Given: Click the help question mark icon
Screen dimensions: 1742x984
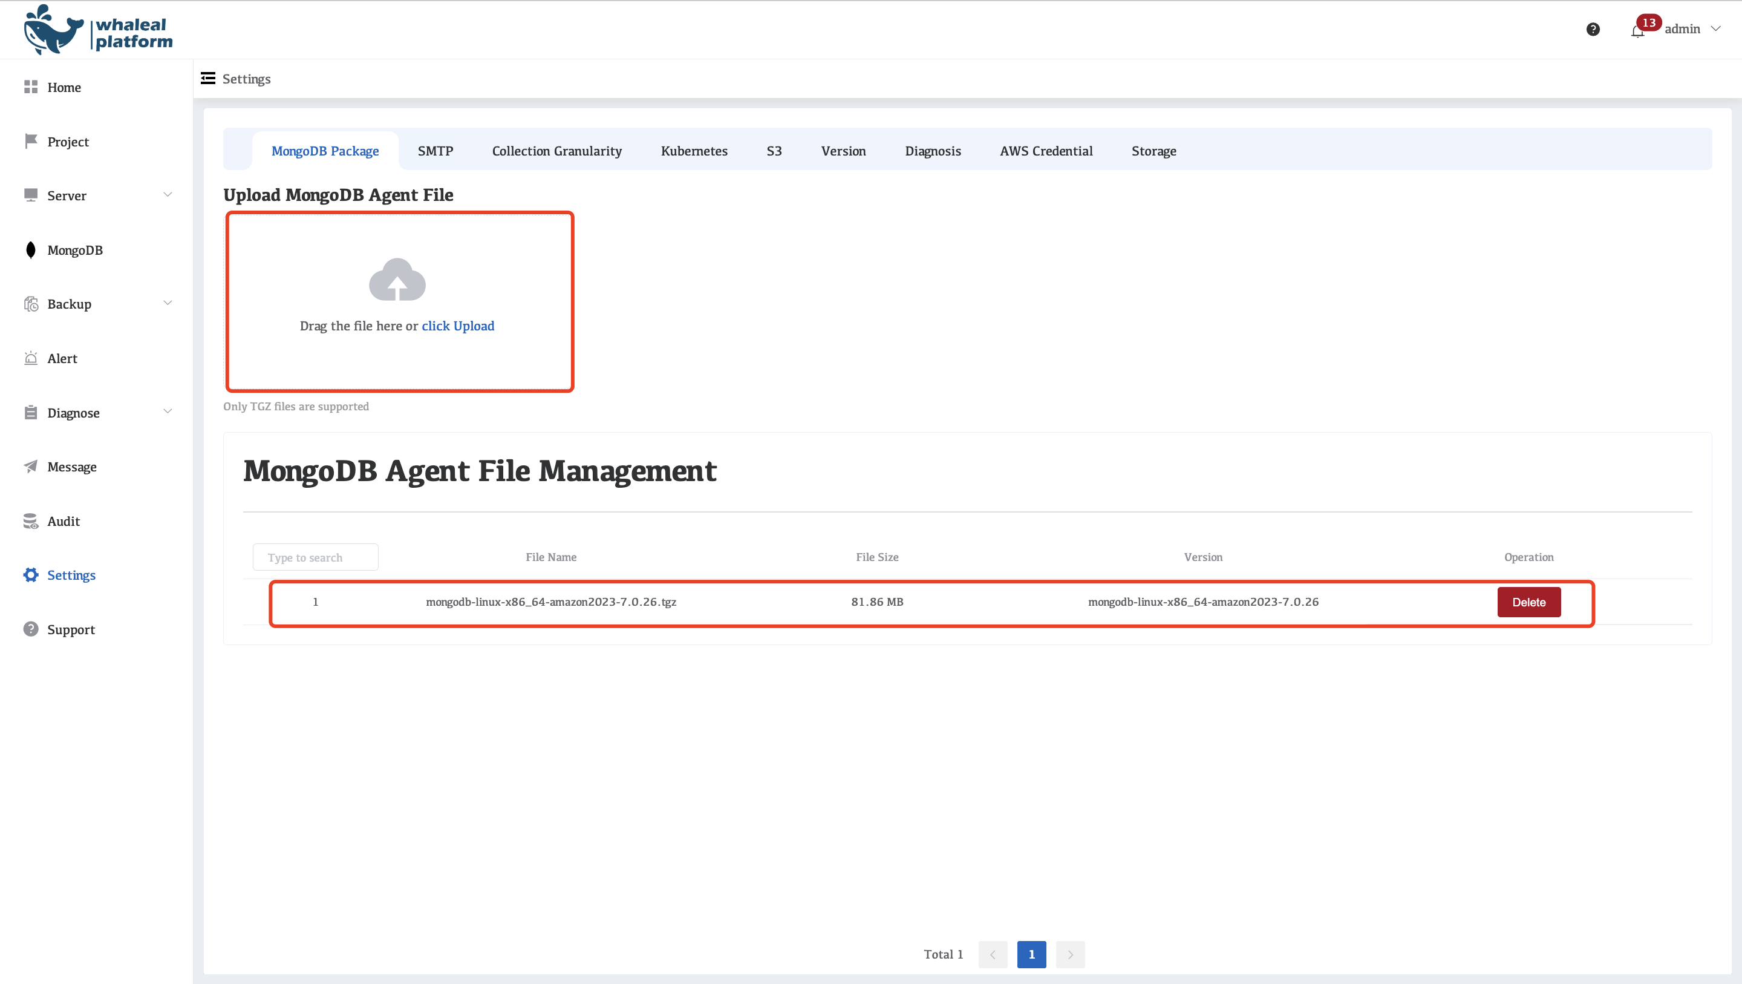Looking at the screenshot, I should (1593, 29).
